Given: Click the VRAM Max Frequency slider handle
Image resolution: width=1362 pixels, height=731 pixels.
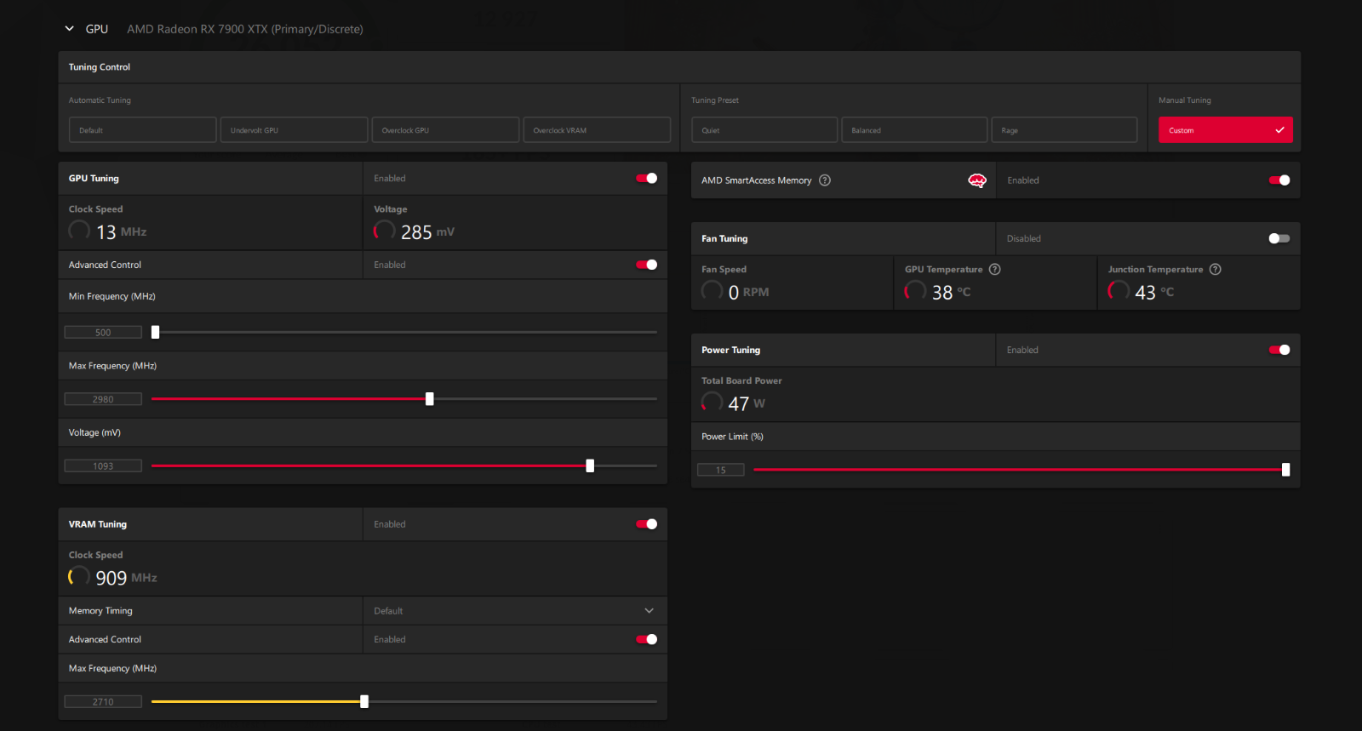Looking at the screenshot, I should point(364,702).
